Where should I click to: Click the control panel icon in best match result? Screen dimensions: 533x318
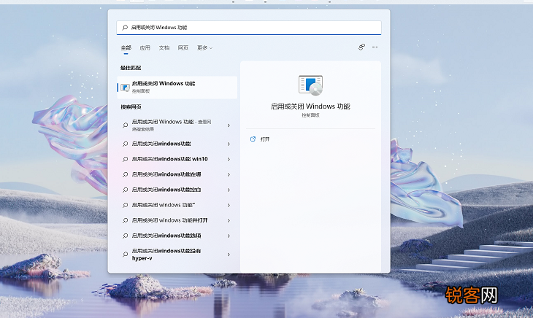(x=125, y=88)
